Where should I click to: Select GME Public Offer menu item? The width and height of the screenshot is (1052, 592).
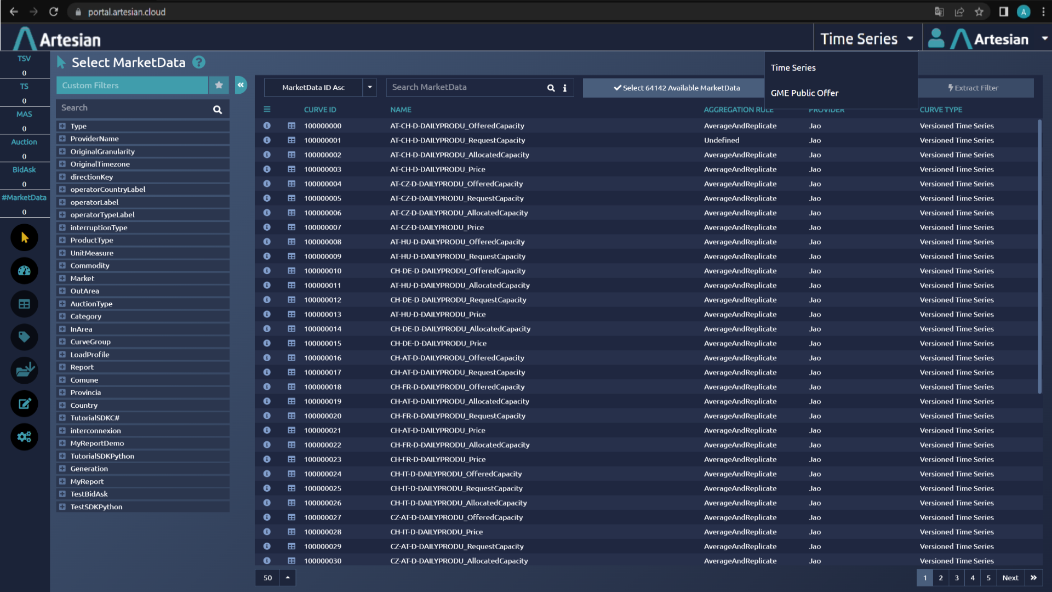[804, 93]
